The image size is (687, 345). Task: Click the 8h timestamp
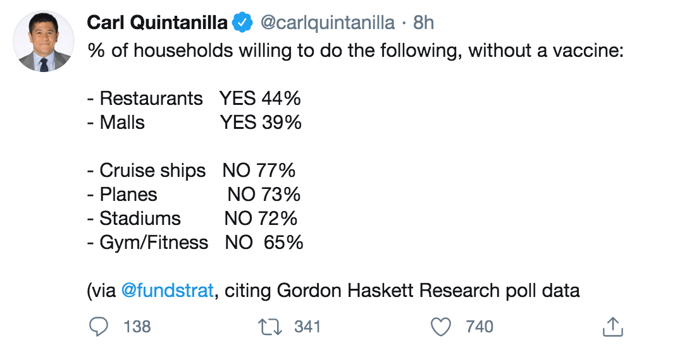tap(423, 23)
